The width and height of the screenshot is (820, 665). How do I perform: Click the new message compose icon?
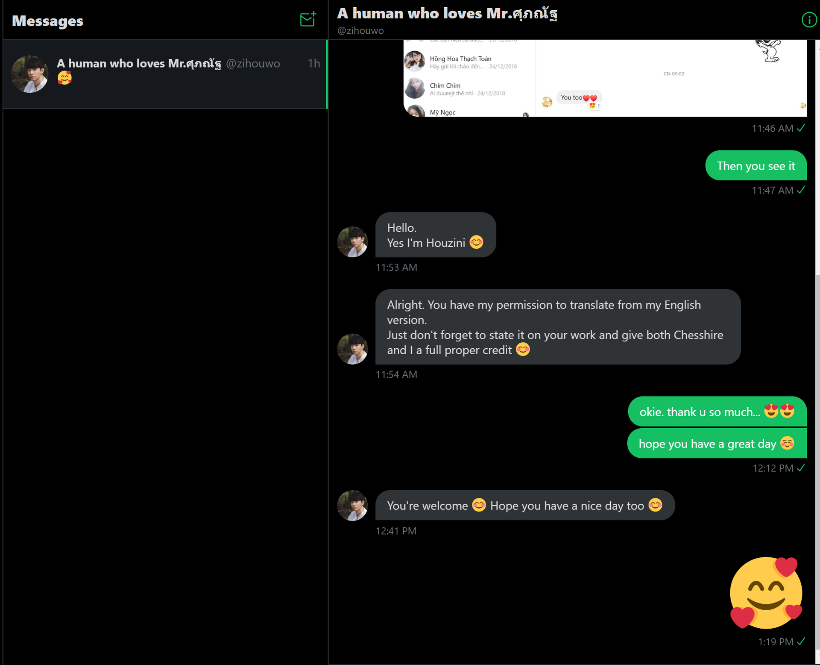pyautogui.click(x=308, y=19)
